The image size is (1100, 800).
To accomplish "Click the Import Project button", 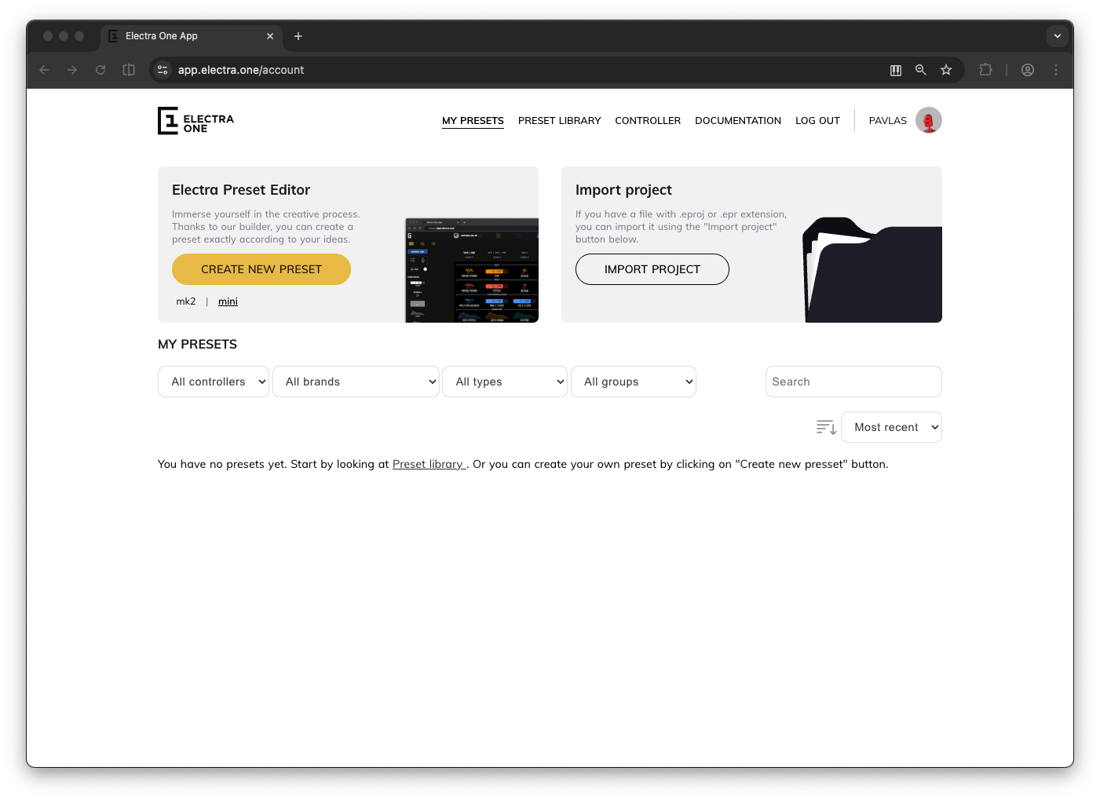I will [652, 269].
